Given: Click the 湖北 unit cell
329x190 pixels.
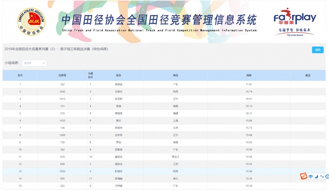Looking at the screenshot, I should (x=175, y=178).
